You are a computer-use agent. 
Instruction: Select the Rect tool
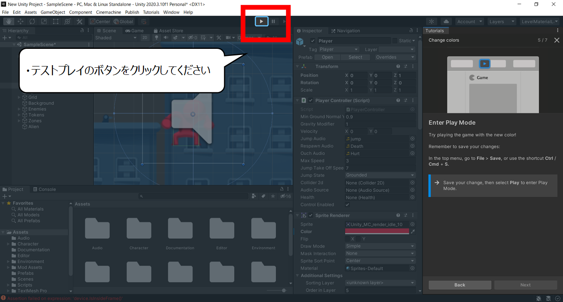[x=56, y=21]
